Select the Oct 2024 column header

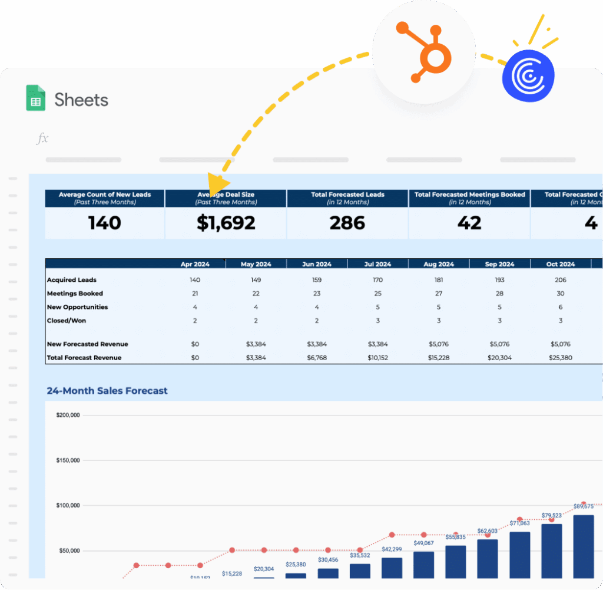[560, 264]
